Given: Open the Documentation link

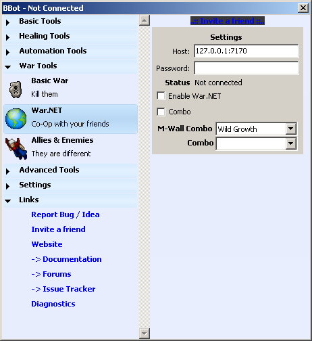Looking at the screenshot, I should (x=66, y=259).
